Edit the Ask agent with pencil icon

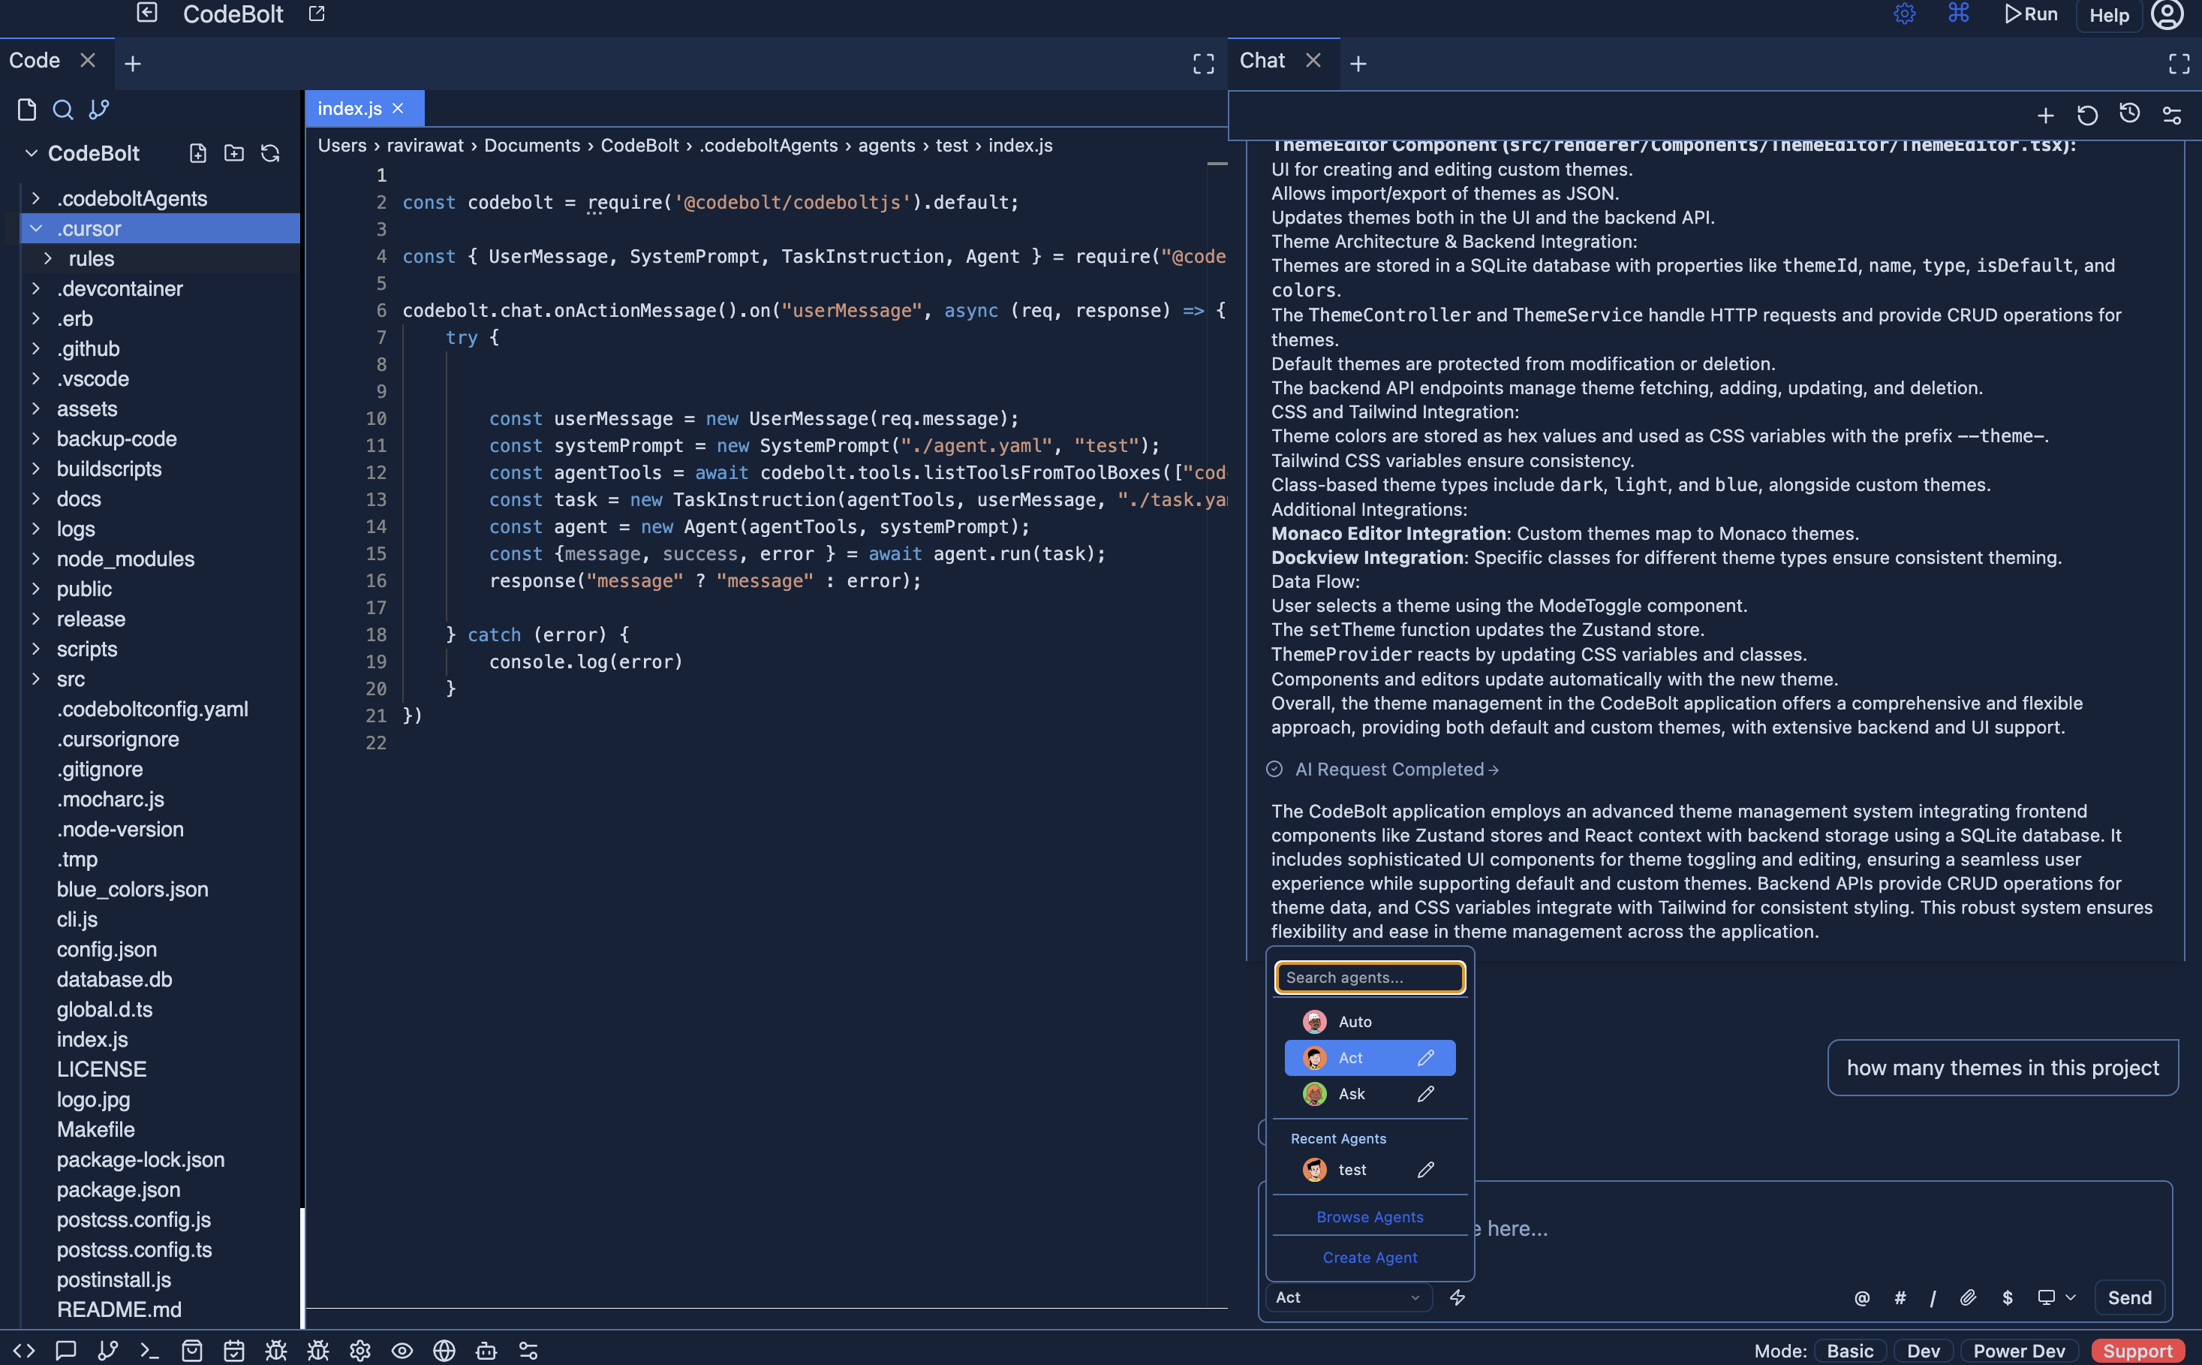1426,1094
